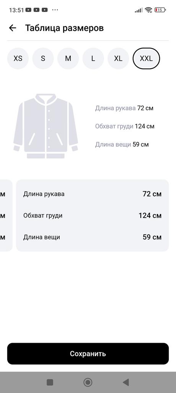Image resolution: width=176 pixels, height=393 pixels.
Task: Switch to the XL size
Action: [x=118, y=58]
